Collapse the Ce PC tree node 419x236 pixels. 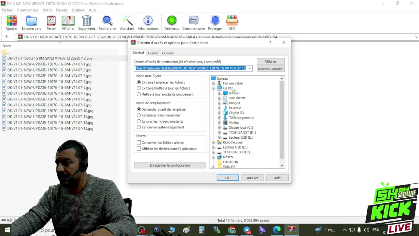214,88
